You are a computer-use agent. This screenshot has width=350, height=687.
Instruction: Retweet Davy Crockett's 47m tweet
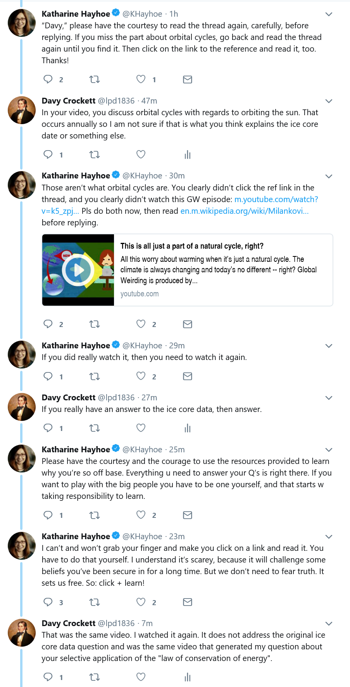95,155
